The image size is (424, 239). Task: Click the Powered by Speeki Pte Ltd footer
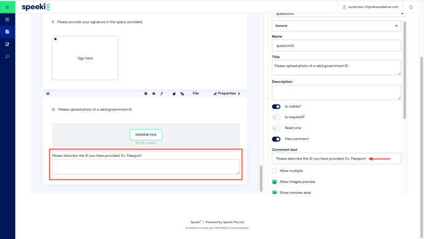pos(224,222)
